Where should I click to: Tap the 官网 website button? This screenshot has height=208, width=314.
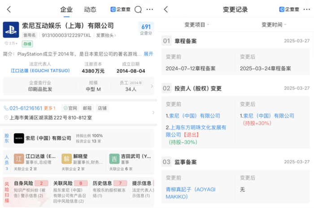click(70, 108)
